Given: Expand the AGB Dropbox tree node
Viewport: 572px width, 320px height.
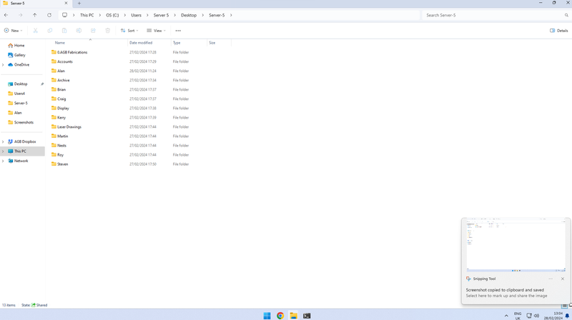Looking at the screenshot, I should [3, 141].
